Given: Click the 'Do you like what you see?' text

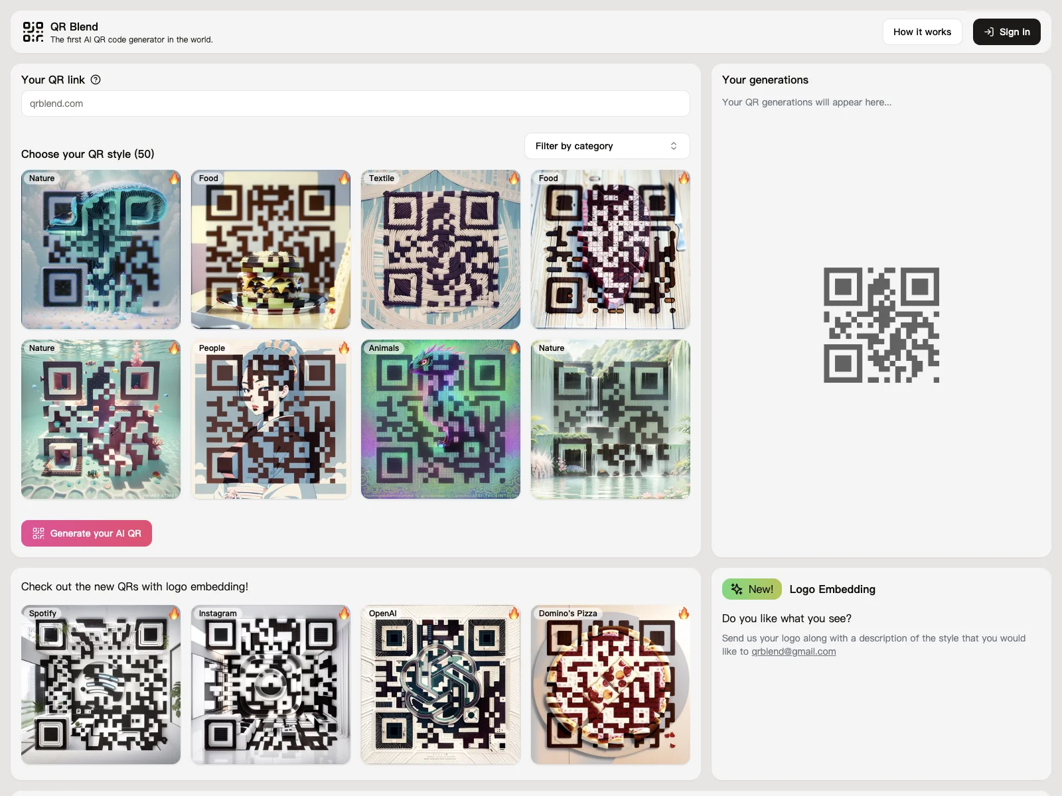Looking at the screenshot, I should 787,618.
